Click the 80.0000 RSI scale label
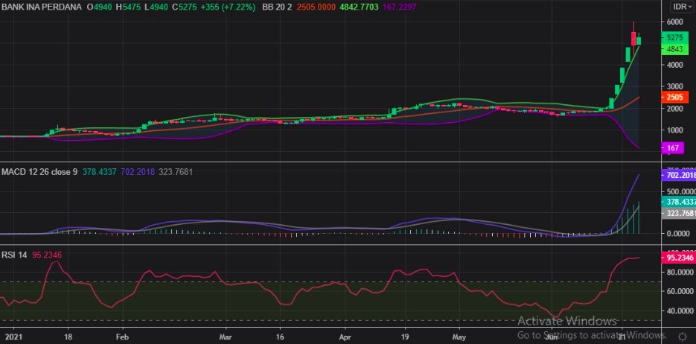Image resolution: width=696 pixels, height=344 pixels. click(x=679, y=272)
